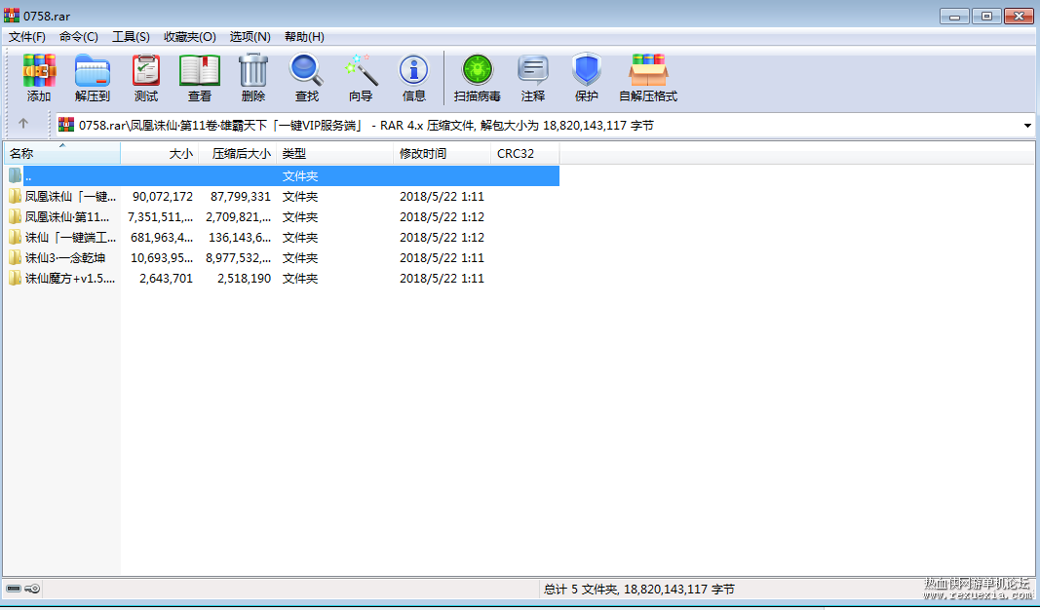Click the WinRAR title bar app icon
Screen dimensions: 1040x610
pyautogui.click(x=12, y=15)
